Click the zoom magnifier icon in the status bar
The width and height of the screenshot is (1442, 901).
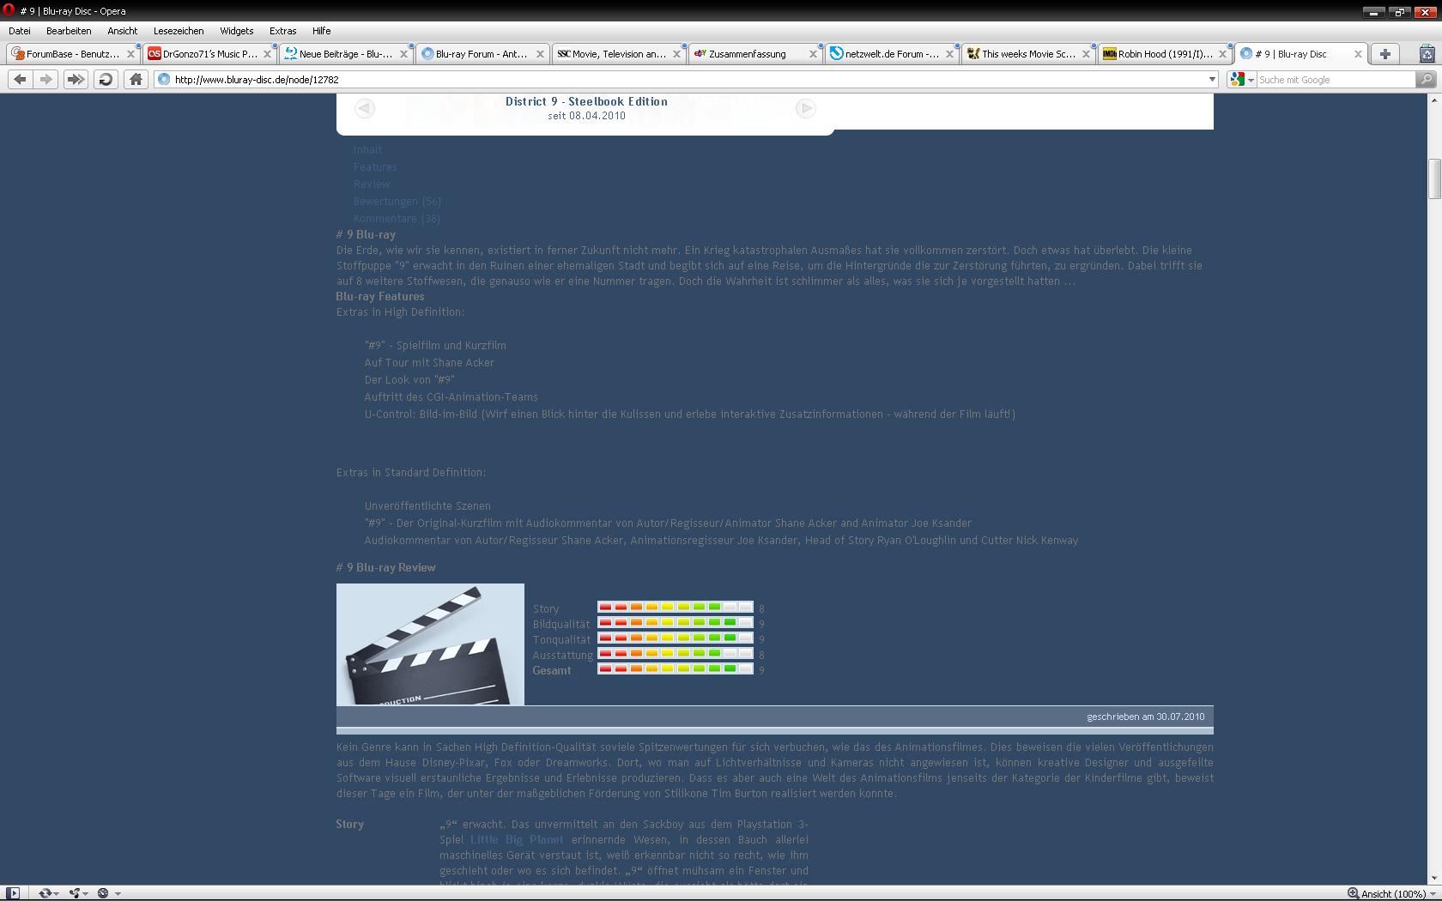pos(1353,893)
